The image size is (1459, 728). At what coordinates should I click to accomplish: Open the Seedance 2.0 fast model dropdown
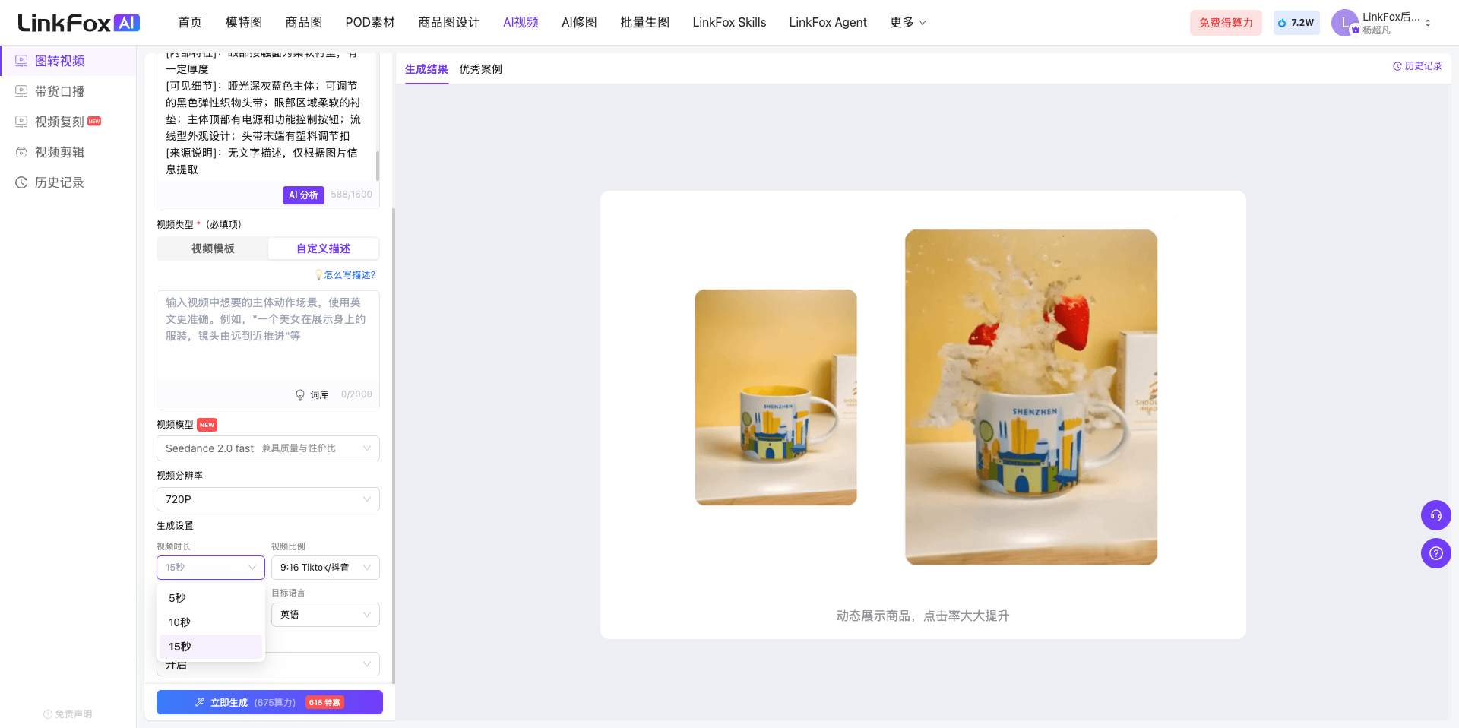click(x=268, y=448)
